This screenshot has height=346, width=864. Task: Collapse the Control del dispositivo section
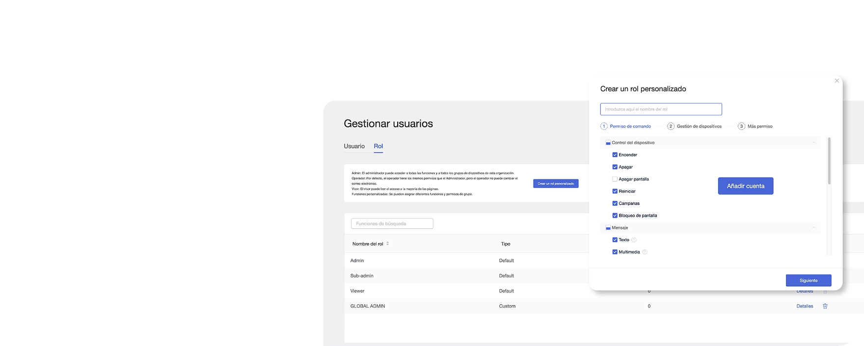pyautogui.click(x=813, y=143)
